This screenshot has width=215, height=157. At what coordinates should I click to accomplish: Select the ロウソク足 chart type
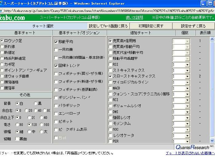pyautogui.click(x=2, y=41)
